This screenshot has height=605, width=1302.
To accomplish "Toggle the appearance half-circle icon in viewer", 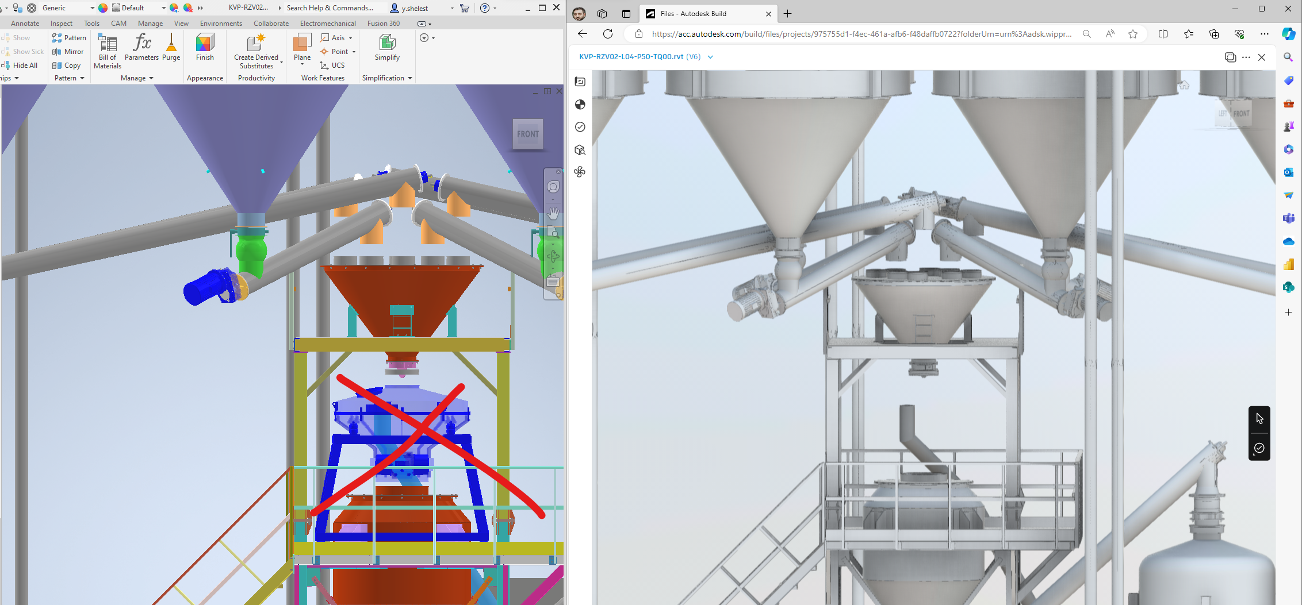I will pyautogui.click(x=580, y=105).
